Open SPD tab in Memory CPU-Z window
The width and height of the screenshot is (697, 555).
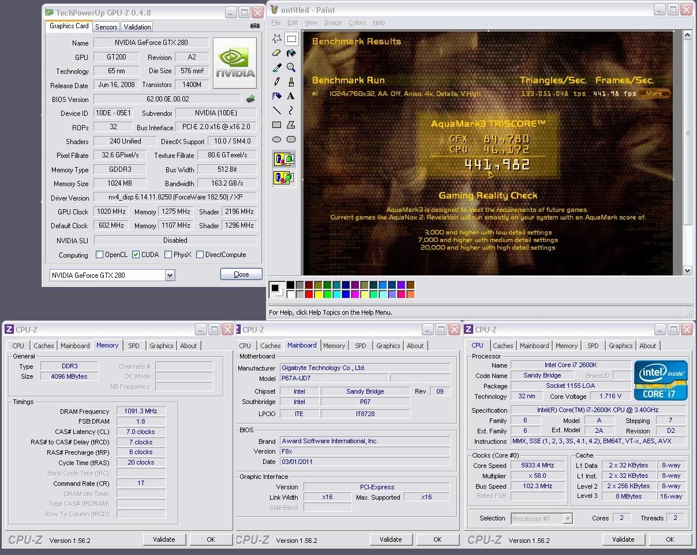pyautogui.click(x=134, y=346)
